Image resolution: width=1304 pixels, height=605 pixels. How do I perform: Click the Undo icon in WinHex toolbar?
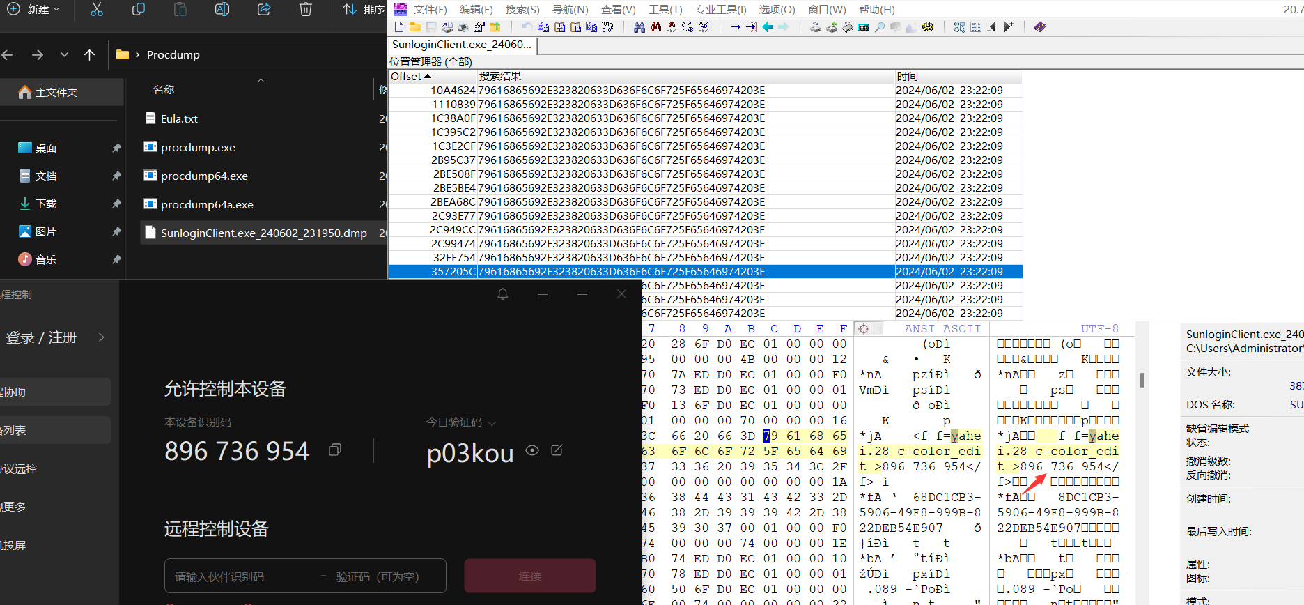pos(527,26)
